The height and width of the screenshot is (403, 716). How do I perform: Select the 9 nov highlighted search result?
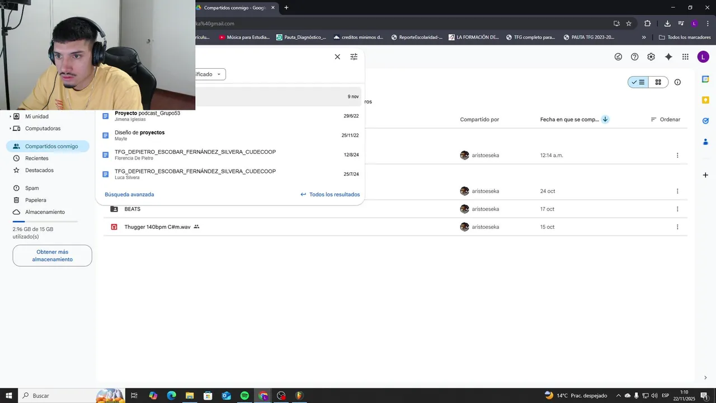279,96
